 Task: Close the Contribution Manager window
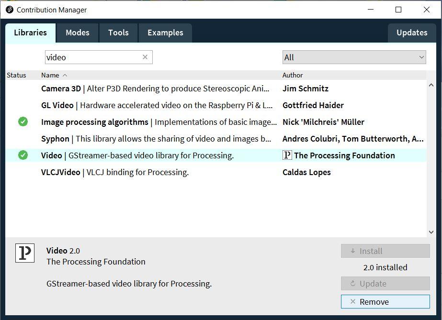click(427, 10)
